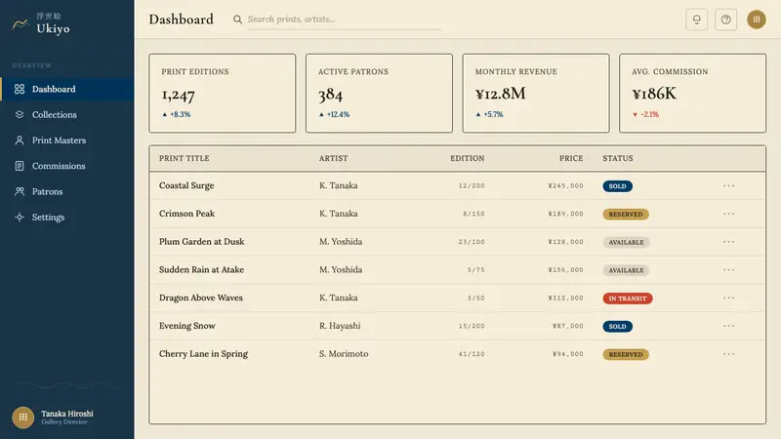Click the Print Masters person icon
781x439 pixels.
tap(20, 140)
